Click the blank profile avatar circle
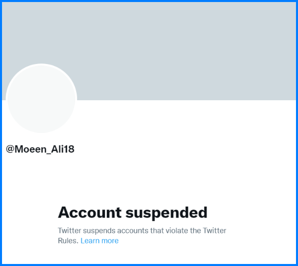 [41, 99]
